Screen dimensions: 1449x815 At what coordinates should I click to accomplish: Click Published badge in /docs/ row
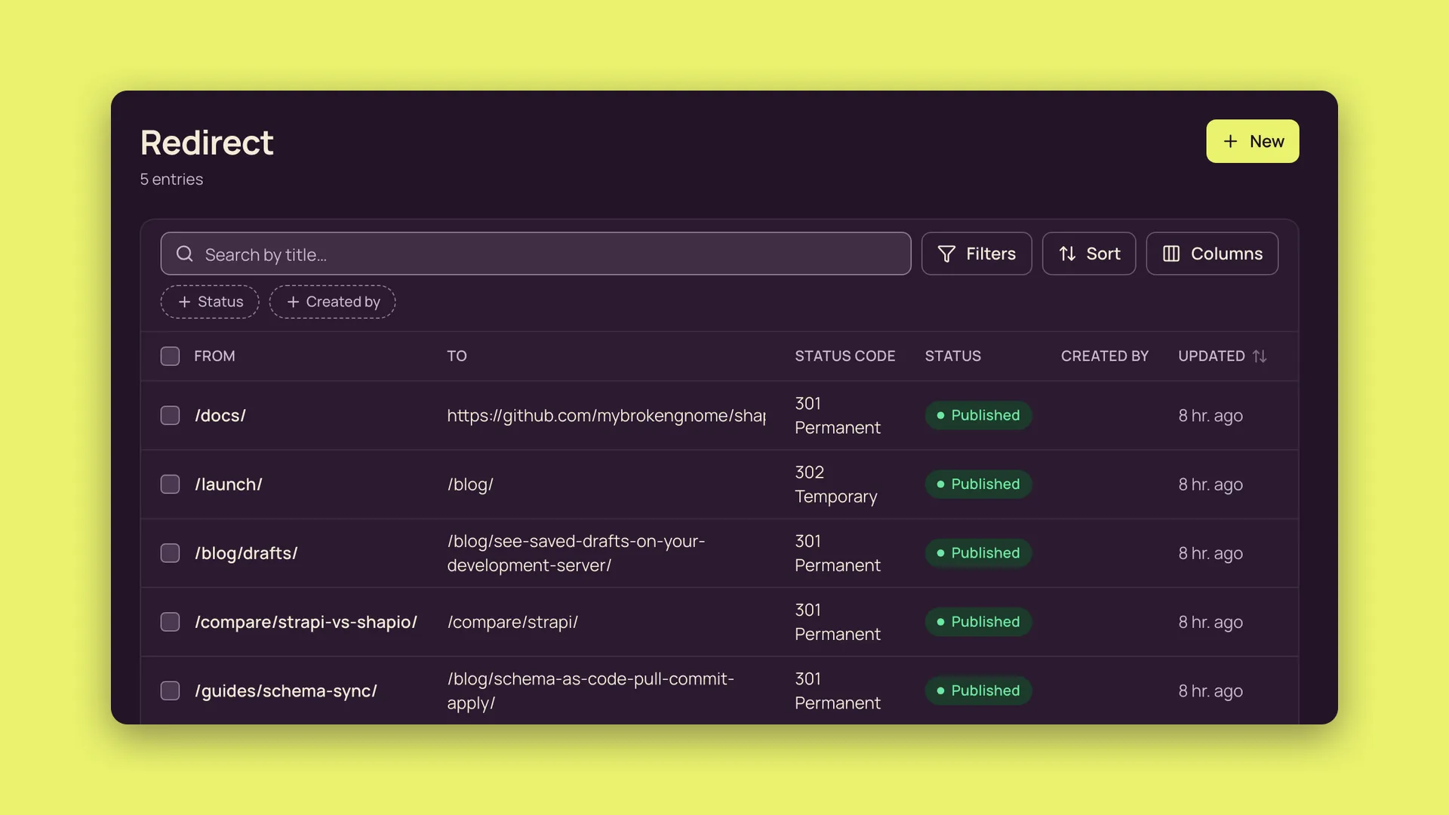tap(978, 416)
